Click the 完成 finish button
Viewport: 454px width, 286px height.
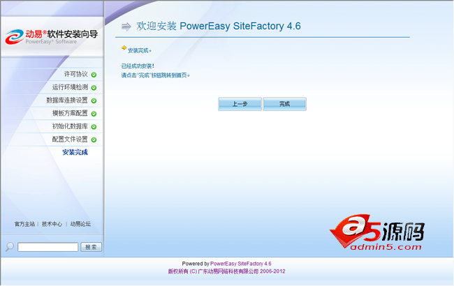pos(284,104)
